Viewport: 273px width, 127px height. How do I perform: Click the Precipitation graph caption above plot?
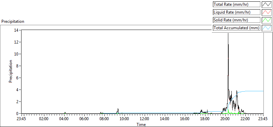click(x=13, y=21)
